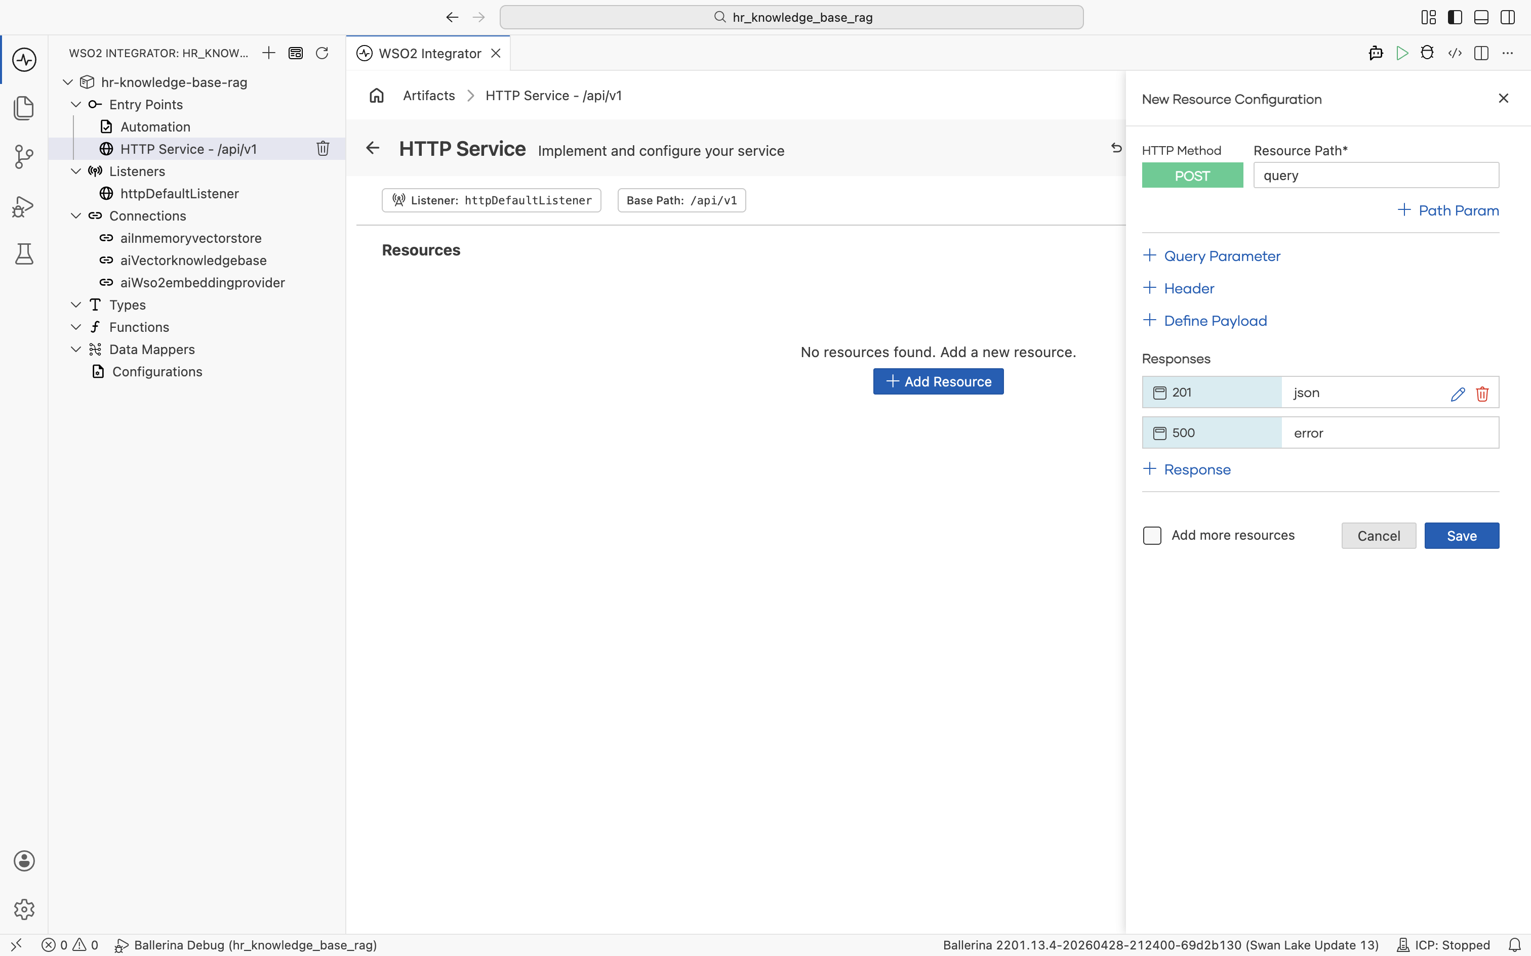The height and width of the screenshot is (956, 1531).
Task: Enable the Add more resources checkbox
Action: pos(1152,536)
